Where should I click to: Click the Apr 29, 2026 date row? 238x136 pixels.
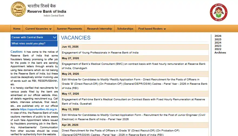coord(135,125)
